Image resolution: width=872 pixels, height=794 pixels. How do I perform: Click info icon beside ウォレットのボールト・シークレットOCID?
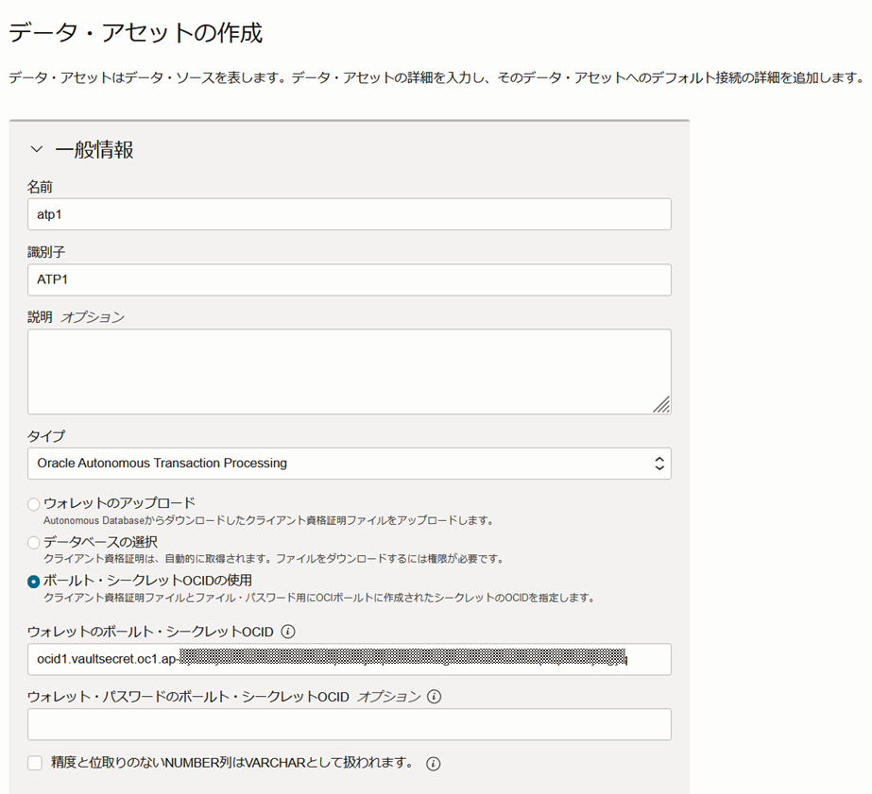pos(288,632)
